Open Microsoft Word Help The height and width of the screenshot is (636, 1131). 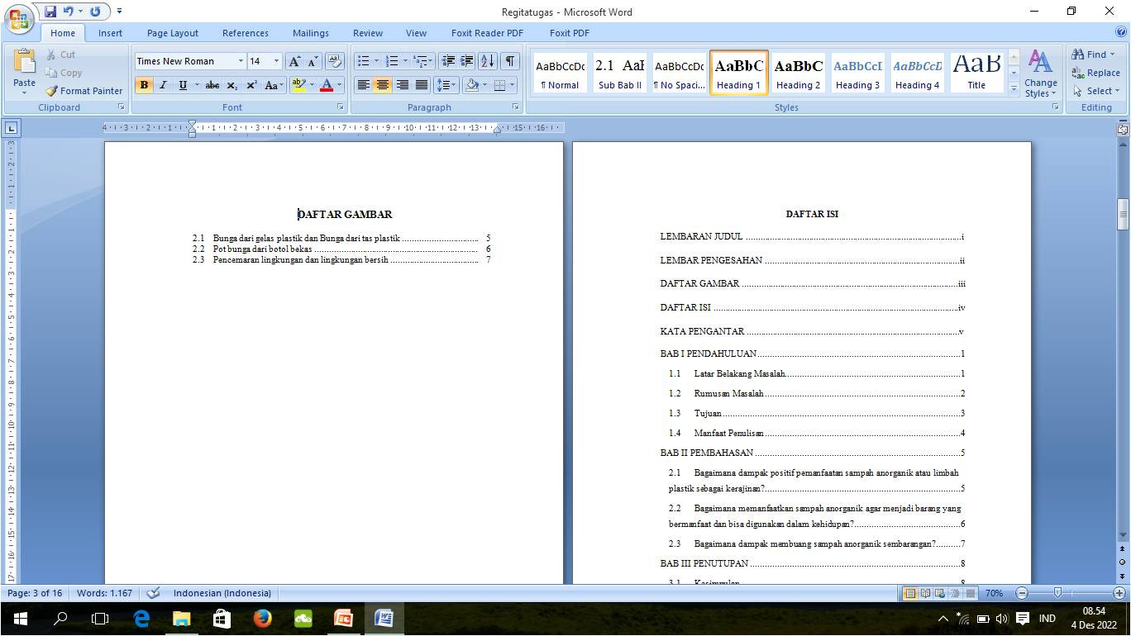click(x=1121, y=32)
